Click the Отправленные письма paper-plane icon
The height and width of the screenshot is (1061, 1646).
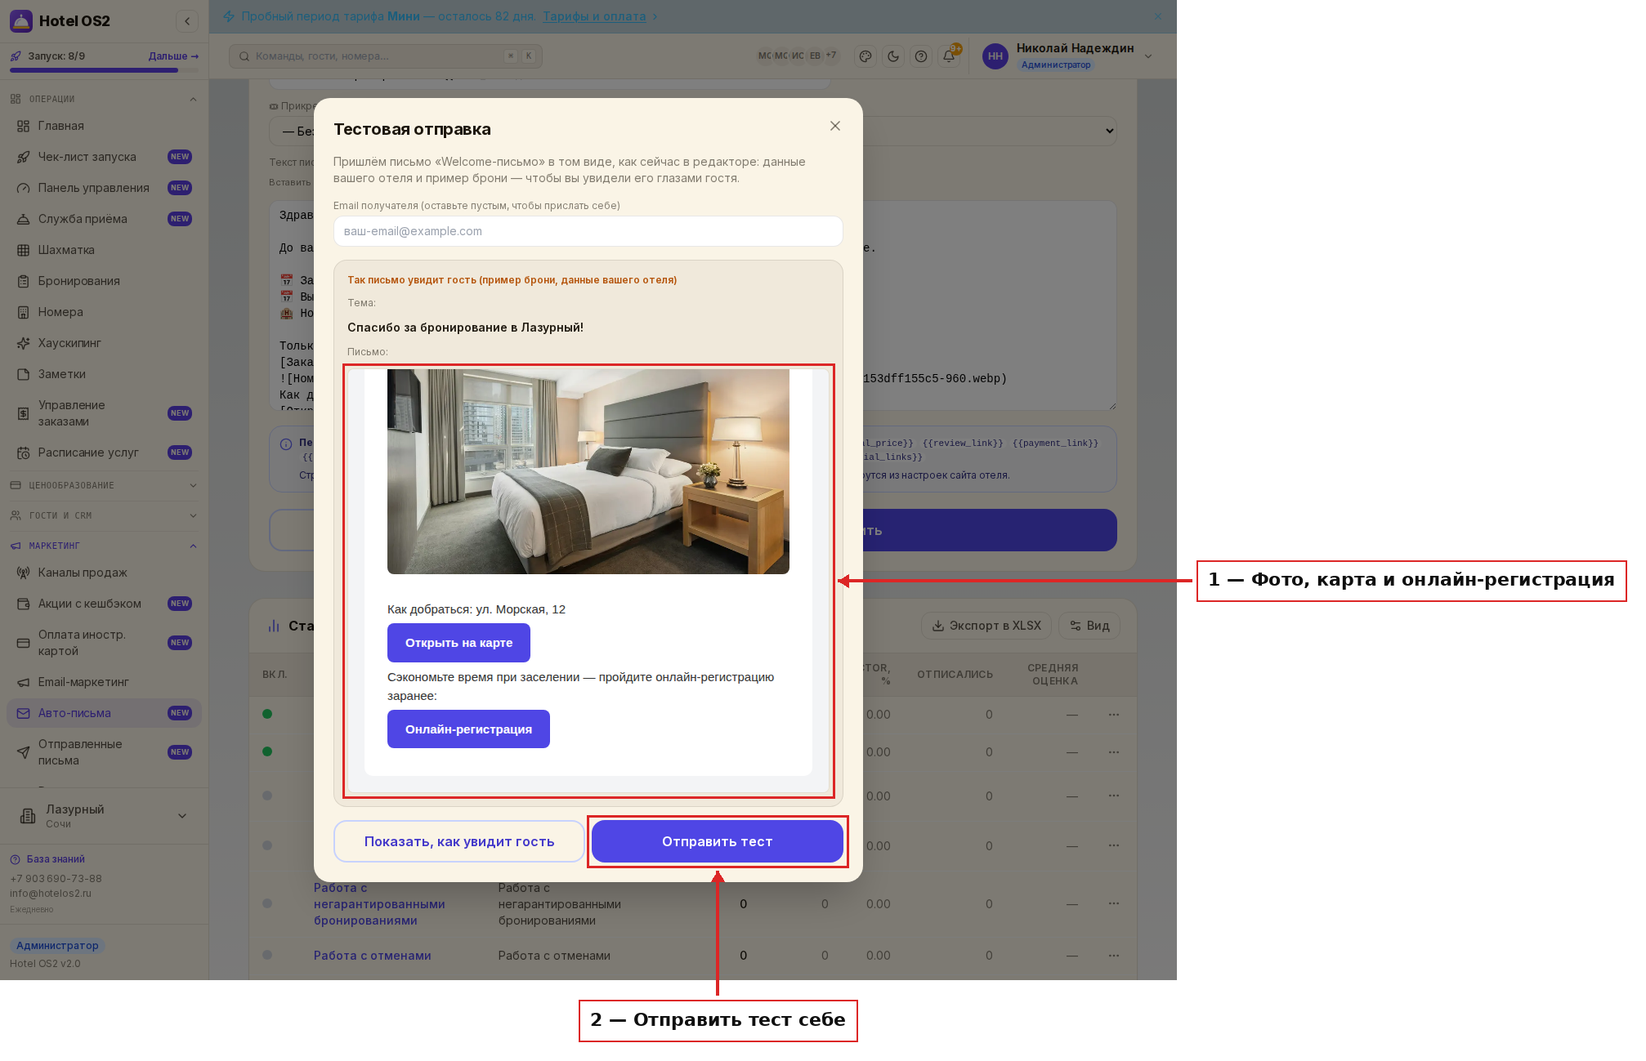23,752
